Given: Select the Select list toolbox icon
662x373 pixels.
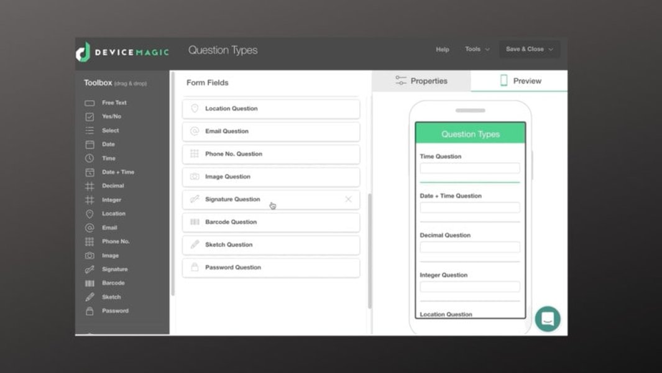Looking at the screenshot, I should (90, 131).
